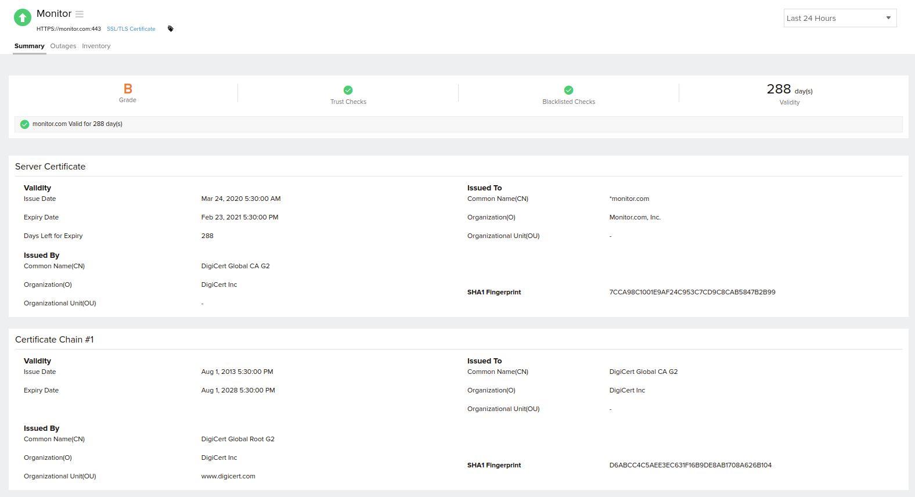Click the HTTPS://monitor.com:443 URL text
This screenshot has width=915, height=497.
pyautogui.click(x=69, y=29)
